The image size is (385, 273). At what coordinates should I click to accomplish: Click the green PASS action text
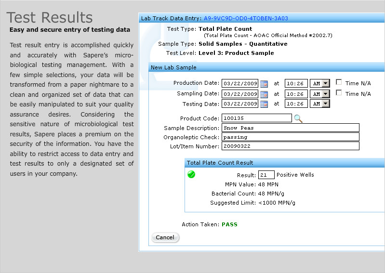[x=229, y=224]
